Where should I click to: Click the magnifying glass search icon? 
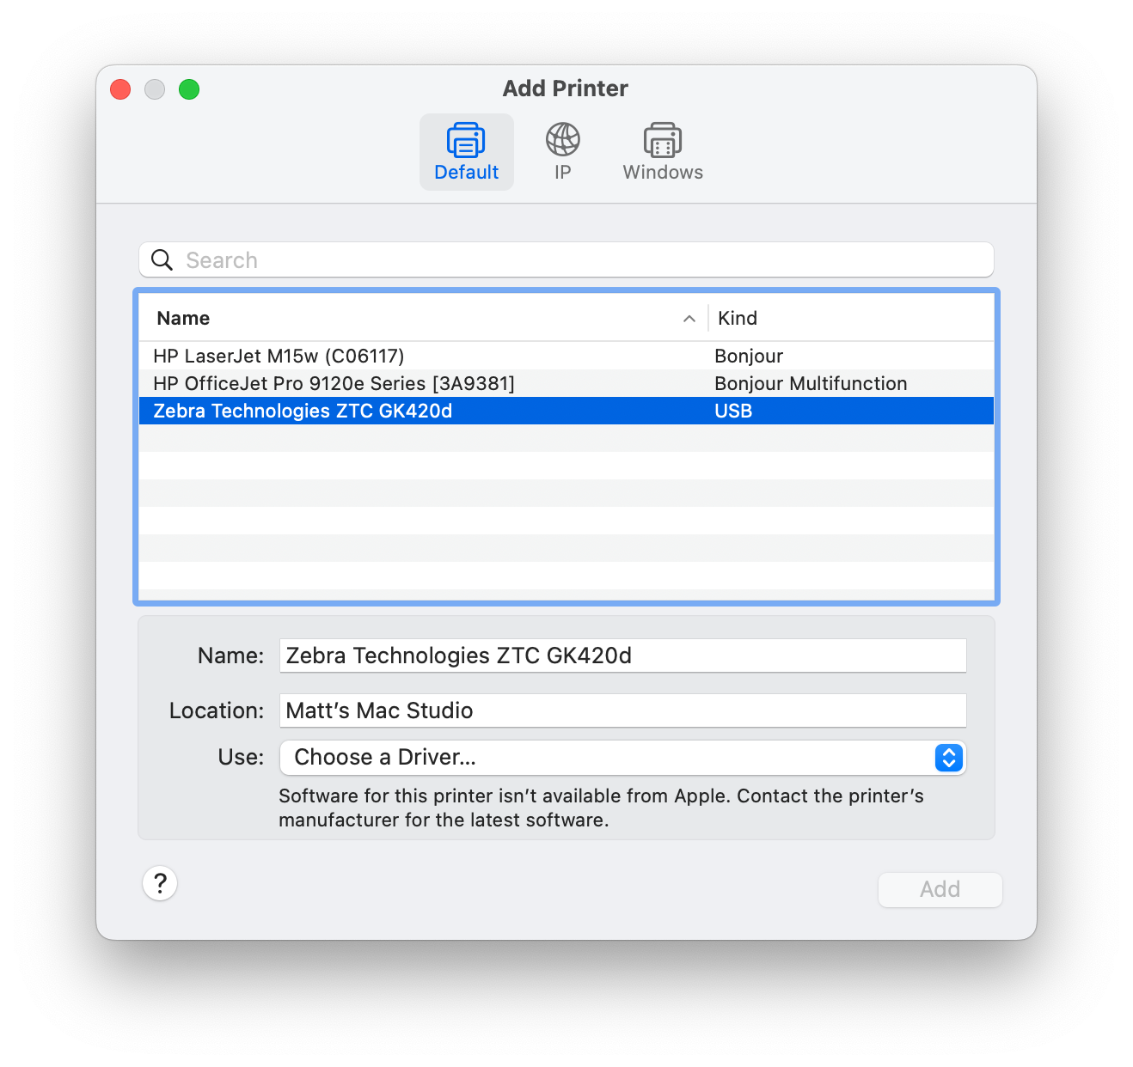162,259
